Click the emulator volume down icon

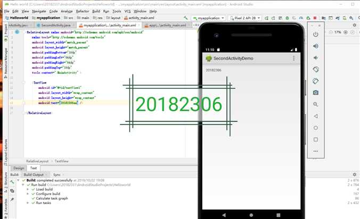click(x=316, y=57)
